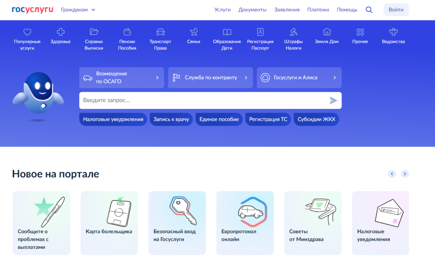Viewport: 435px width, 273px height.
Task: Expand the Гражданам dropdown
Action: pyautogui.click(x=78, y=10)
